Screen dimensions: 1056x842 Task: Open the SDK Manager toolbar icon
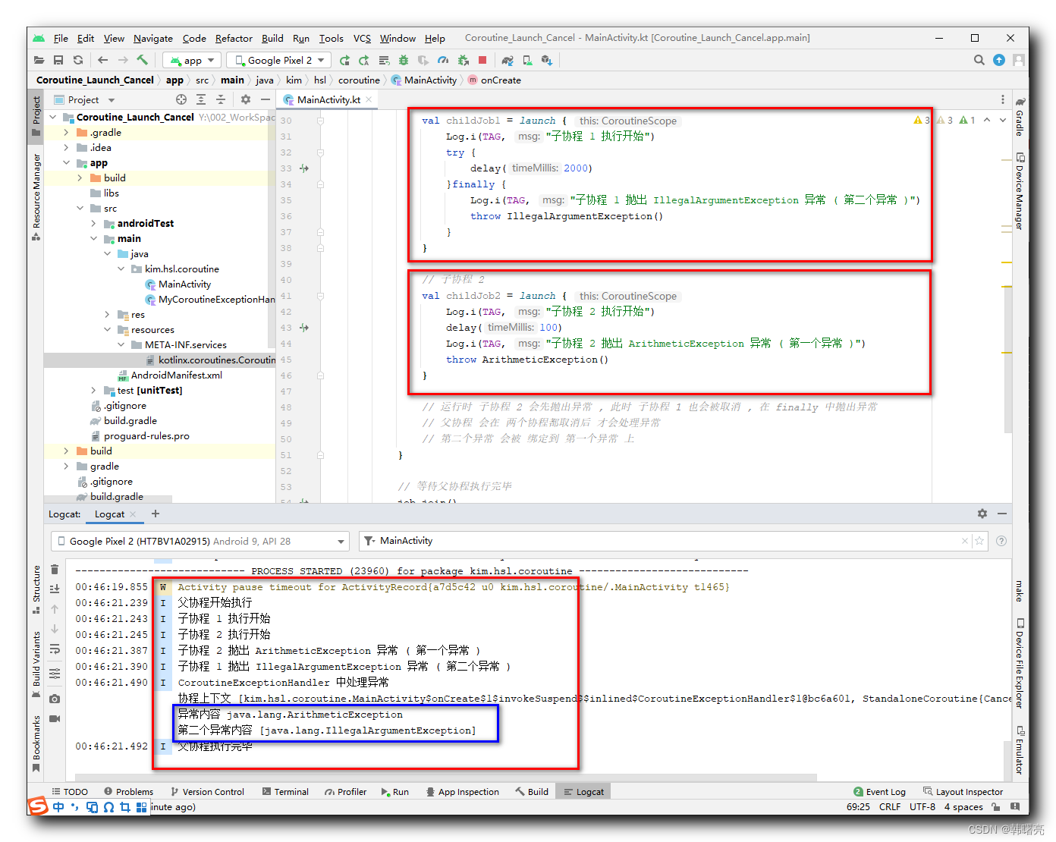tap(547, 60)
